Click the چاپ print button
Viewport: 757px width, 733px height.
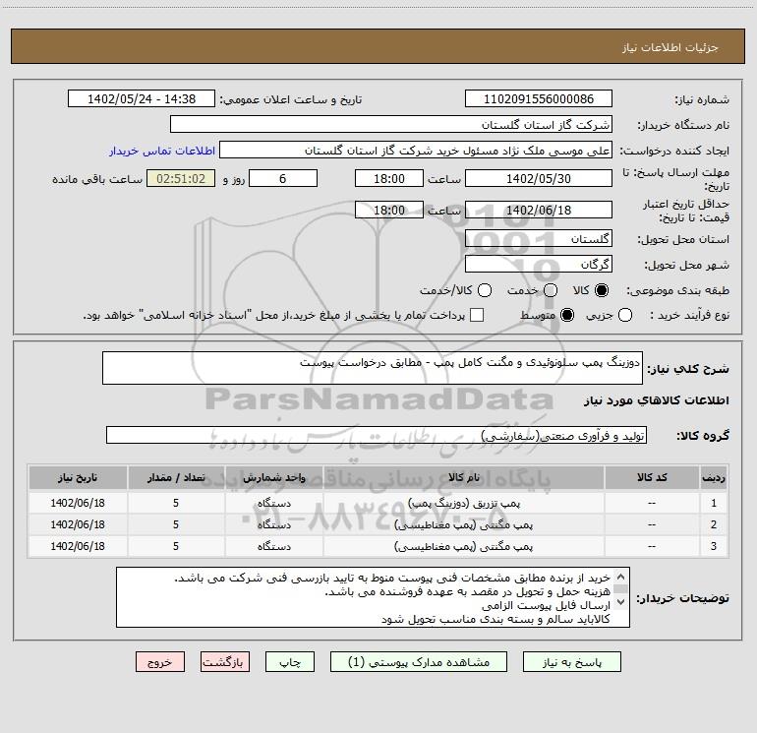[x=290, y=662]
